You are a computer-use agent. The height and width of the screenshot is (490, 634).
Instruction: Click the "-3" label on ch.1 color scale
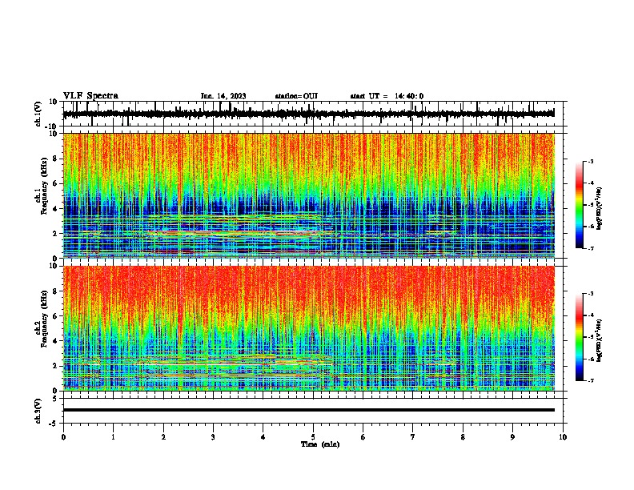(590, 161)
